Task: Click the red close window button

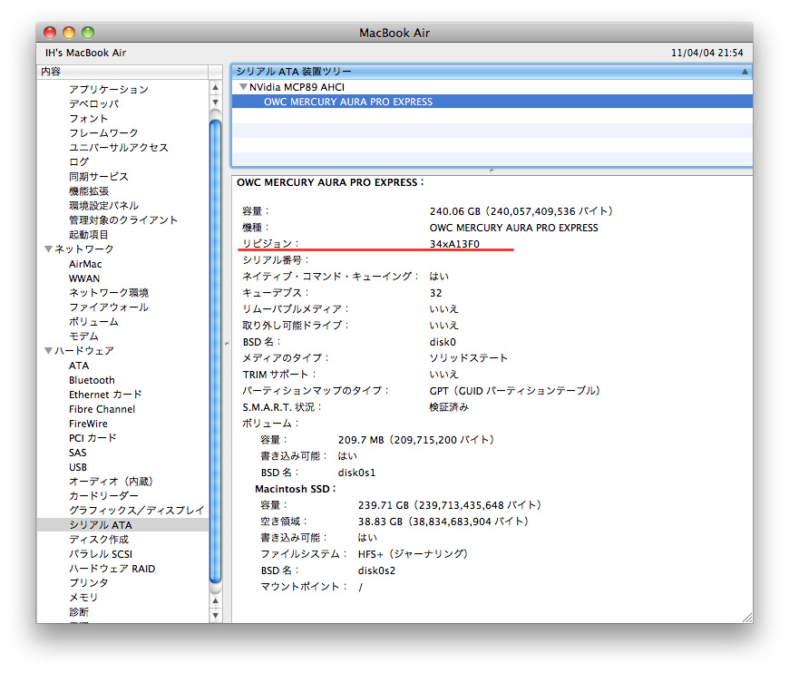Action: 50,33
